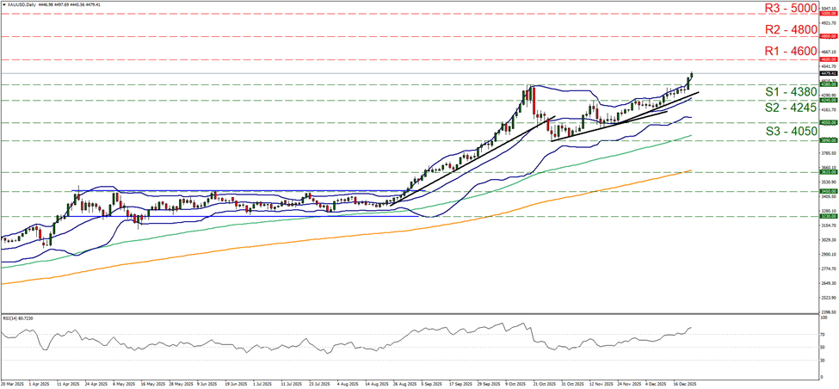This screenshot has height=389, width=839.
Task: Click the red 4600.00 price tag on axis
Action: pyautogui.click(x=827, y=59)
